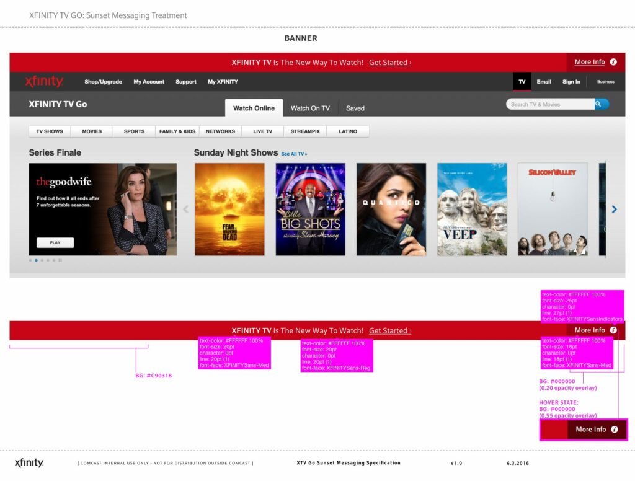Viewport: 635px width, 481px height.
Task: Follow the See All TV link
Action: coord(294,154)
